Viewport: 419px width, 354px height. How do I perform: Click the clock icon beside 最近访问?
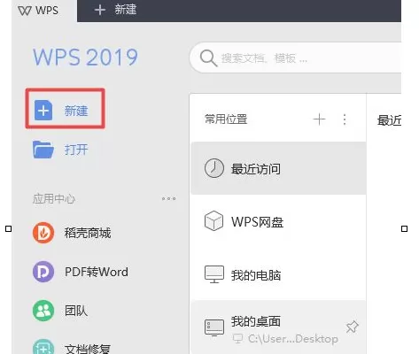coord(214,168)
